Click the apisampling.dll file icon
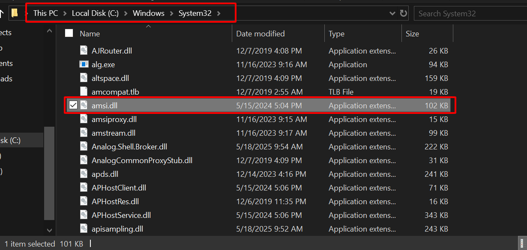 pyautogui.click(x=84, y=229)
